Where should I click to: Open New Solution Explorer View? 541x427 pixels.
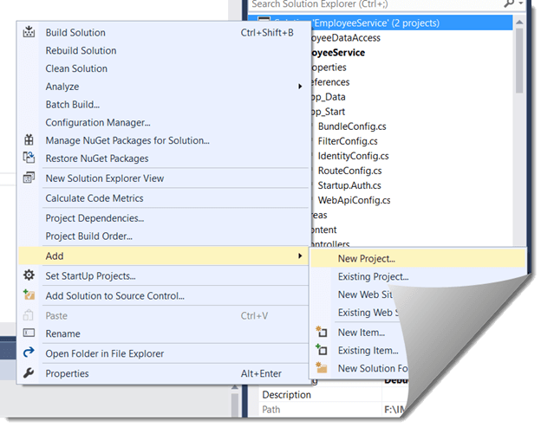164,178
